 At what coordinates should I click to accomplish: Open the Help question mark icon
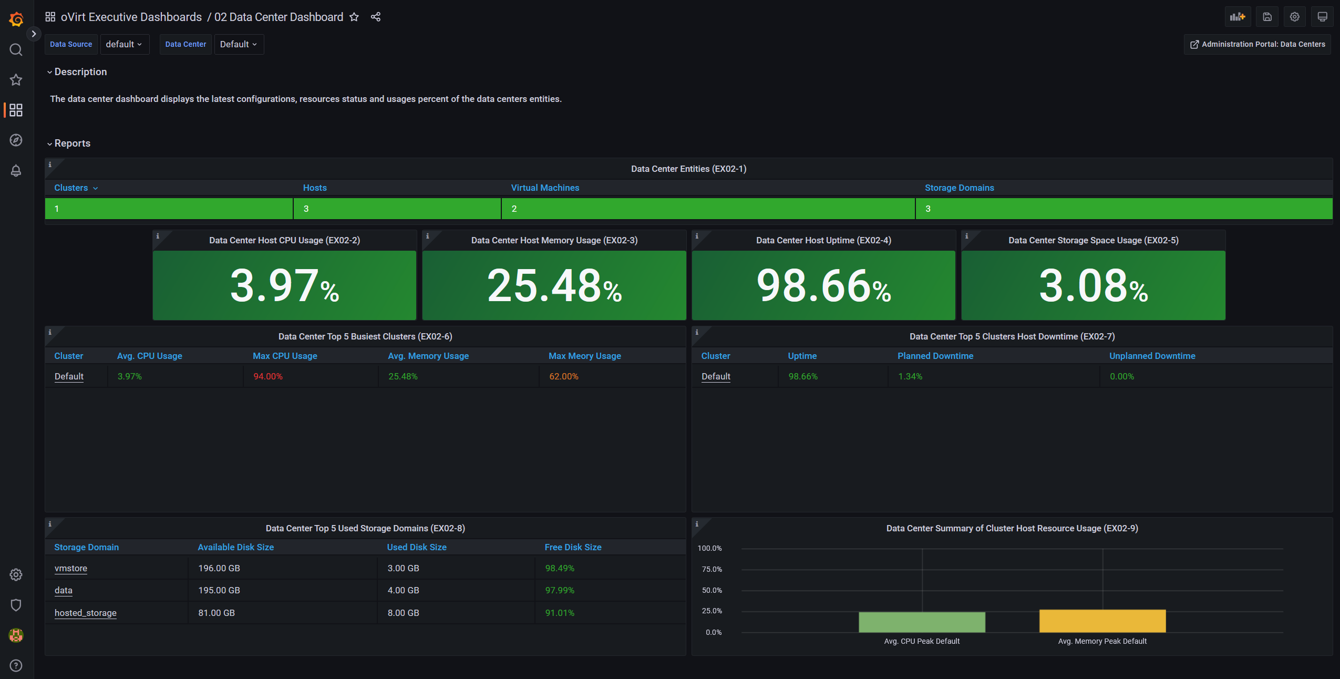pyautogui.click(x=16, y=666)
